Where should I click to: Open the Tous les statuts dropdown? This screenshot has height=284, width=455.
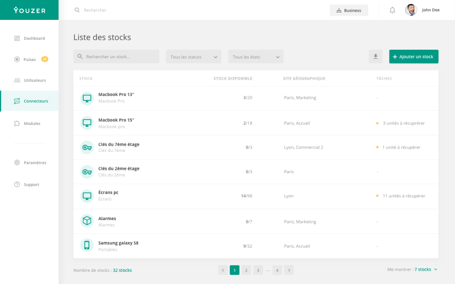[x=193, y=56]
